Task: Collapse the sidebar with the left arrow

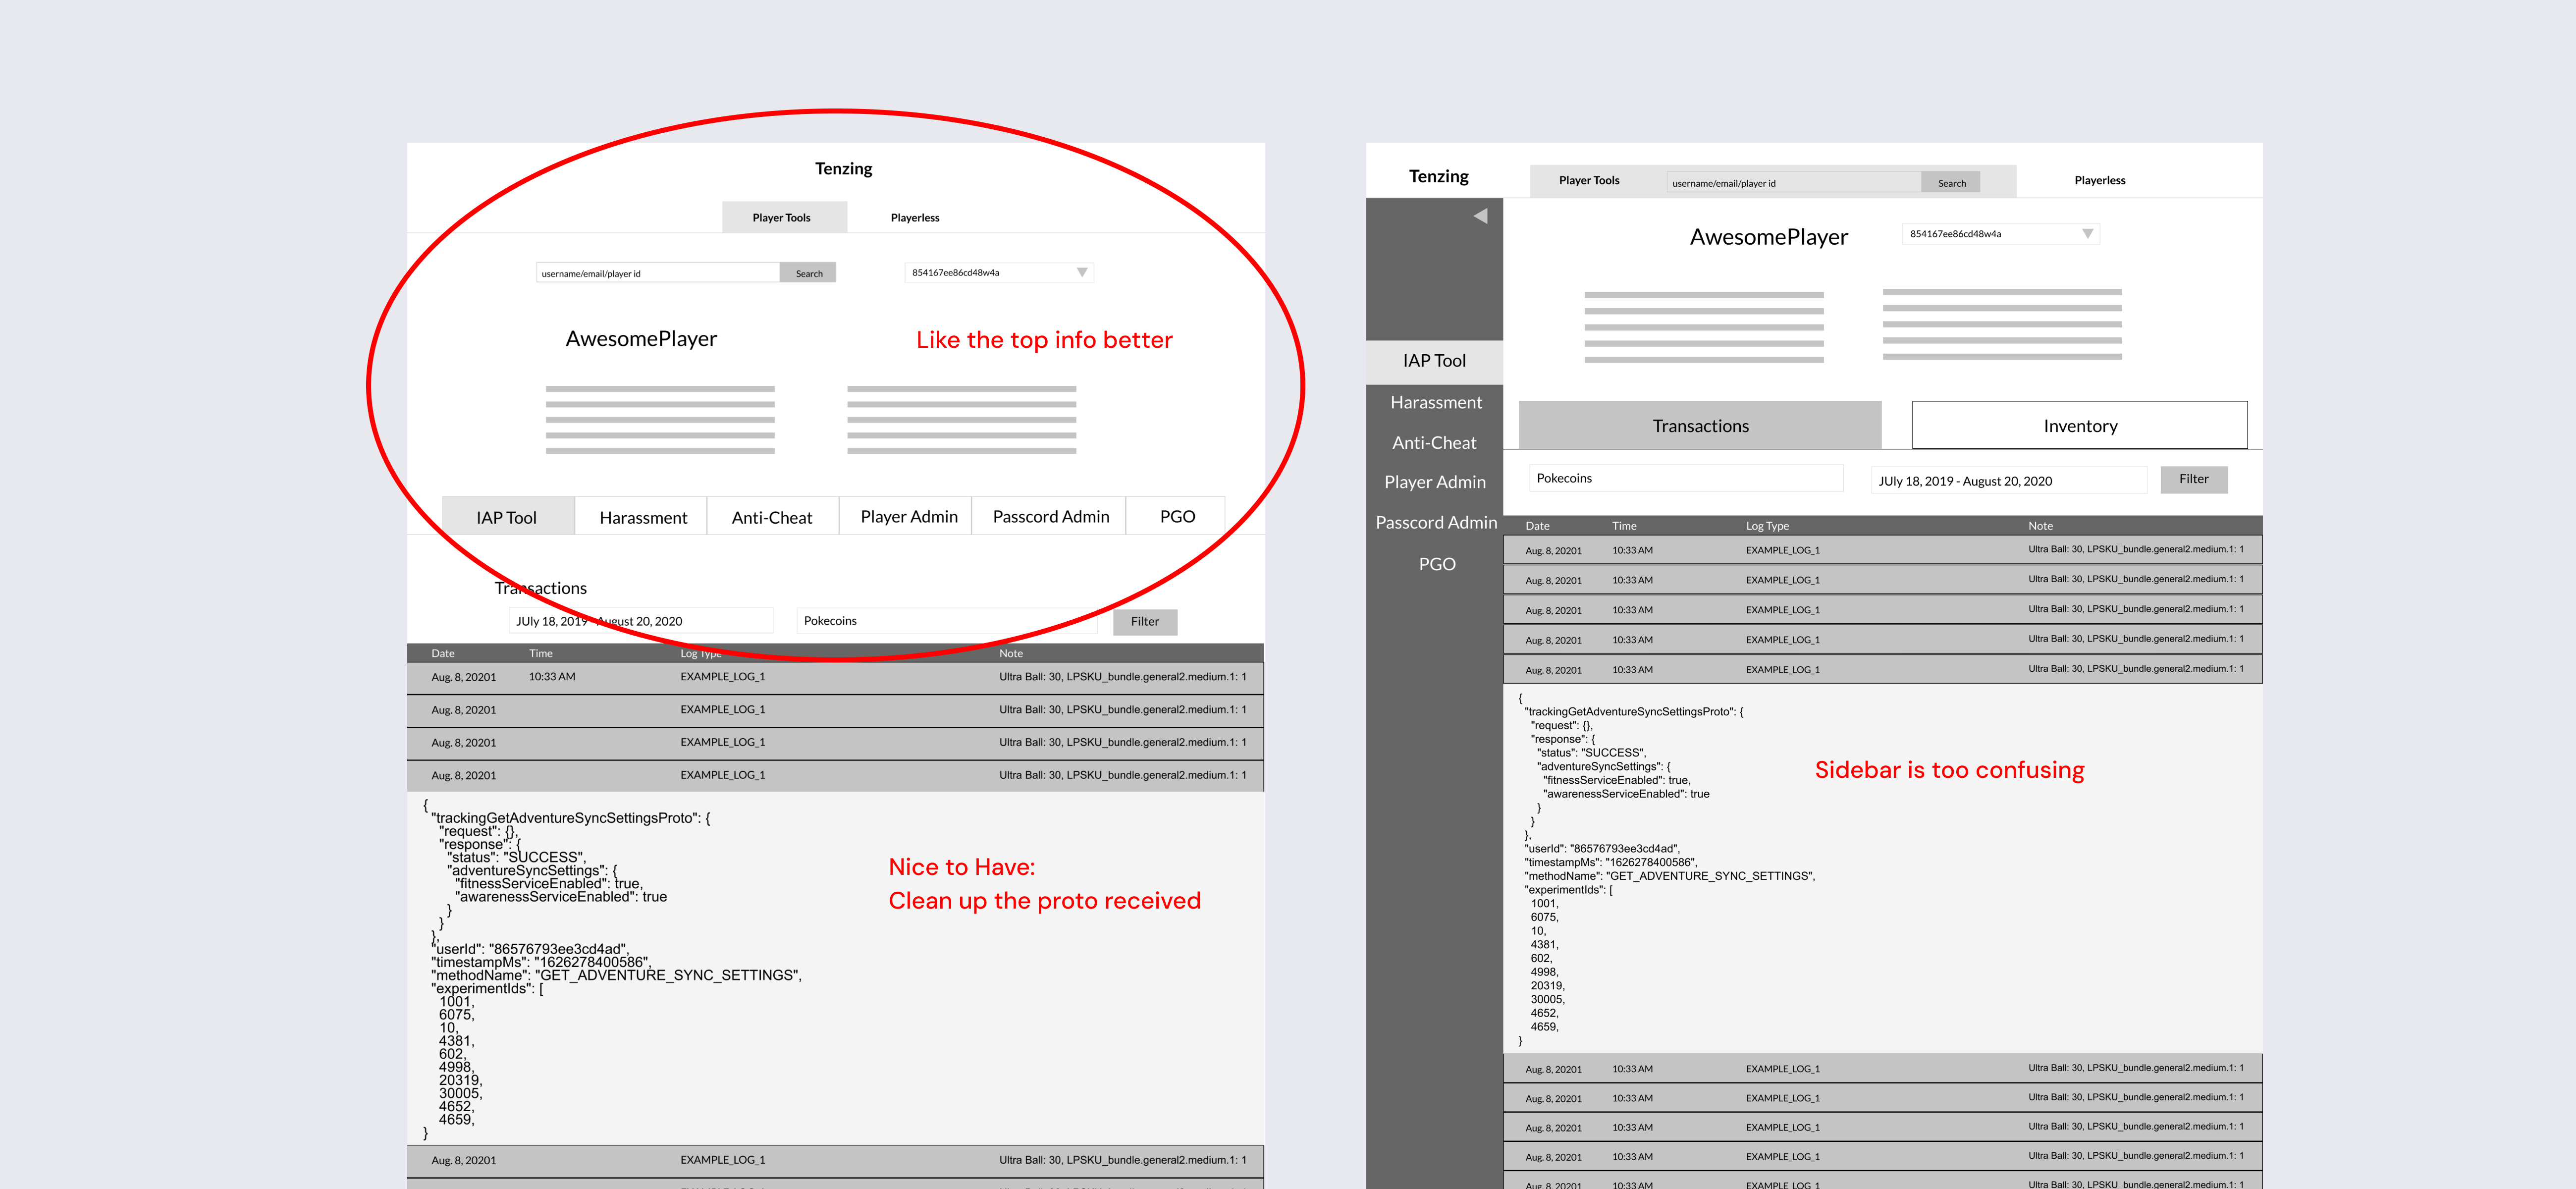Action: pyautogui.click(x=1480, y=216)
